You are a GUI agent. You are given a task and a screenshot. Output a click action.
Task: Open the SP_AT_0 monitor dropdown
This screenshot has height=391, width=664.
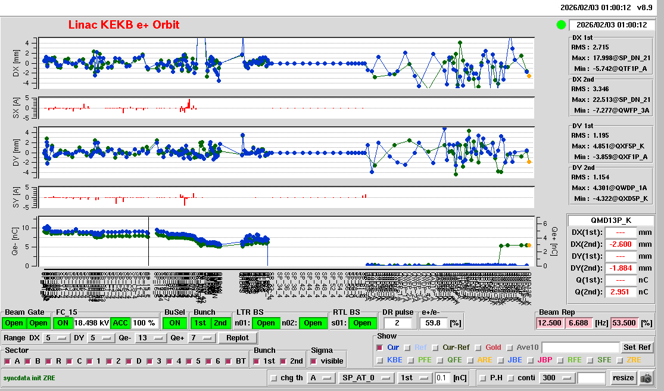point(366,378)
